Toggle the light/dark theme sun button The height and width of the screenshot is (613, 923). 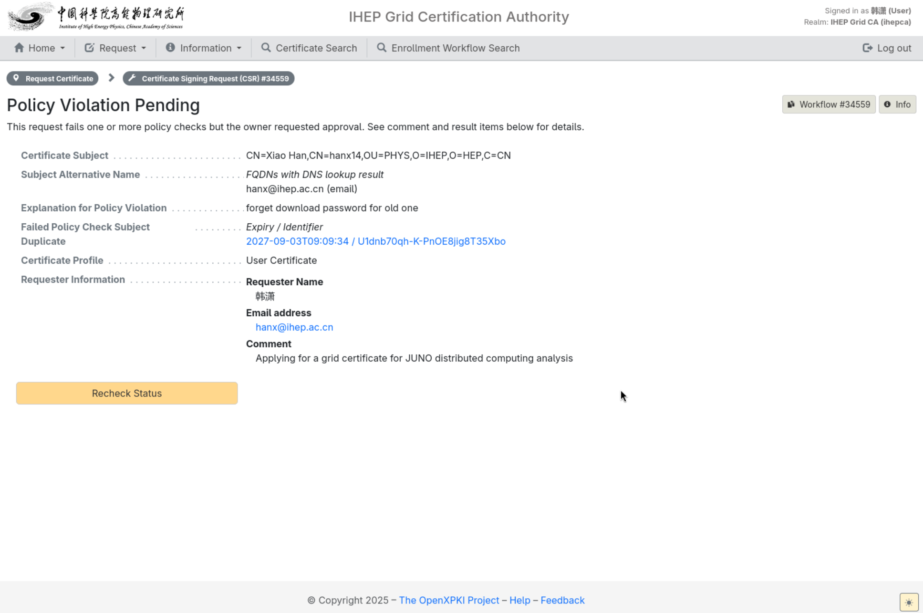[x=909, y=602]
